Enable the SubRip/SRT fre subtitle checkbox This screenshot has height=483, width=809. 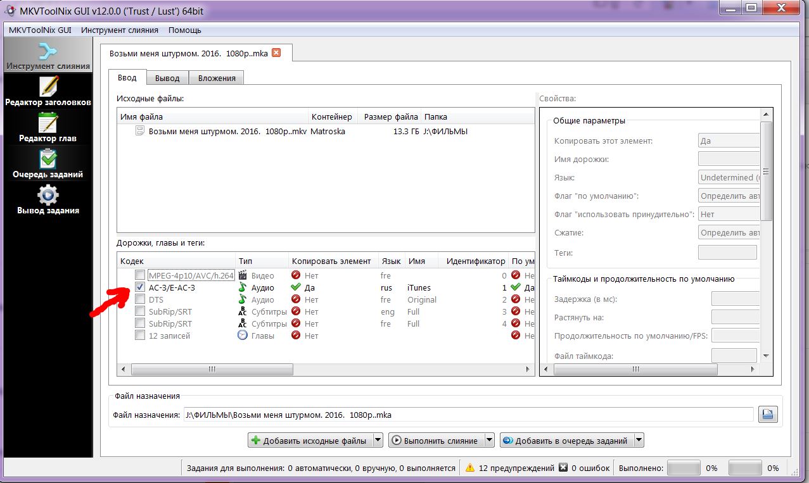140,323
